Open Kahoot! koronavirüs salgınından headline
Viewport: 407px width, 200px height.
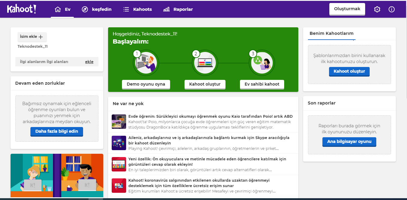(199, 183)
